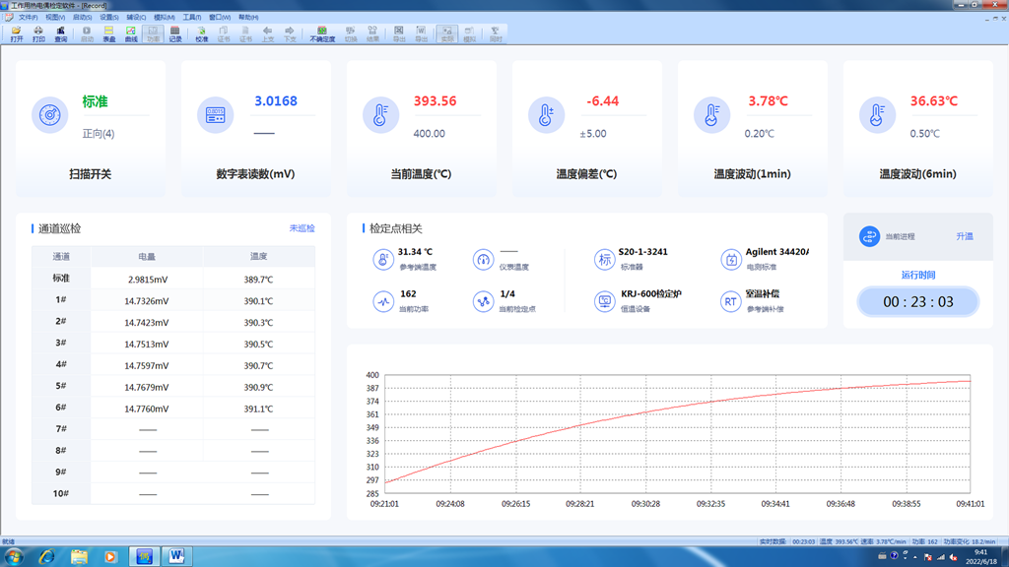Screen dimensions: 1009x567
Task: Click the 393.56 current temperature value
Action: (x=435, y=101)
